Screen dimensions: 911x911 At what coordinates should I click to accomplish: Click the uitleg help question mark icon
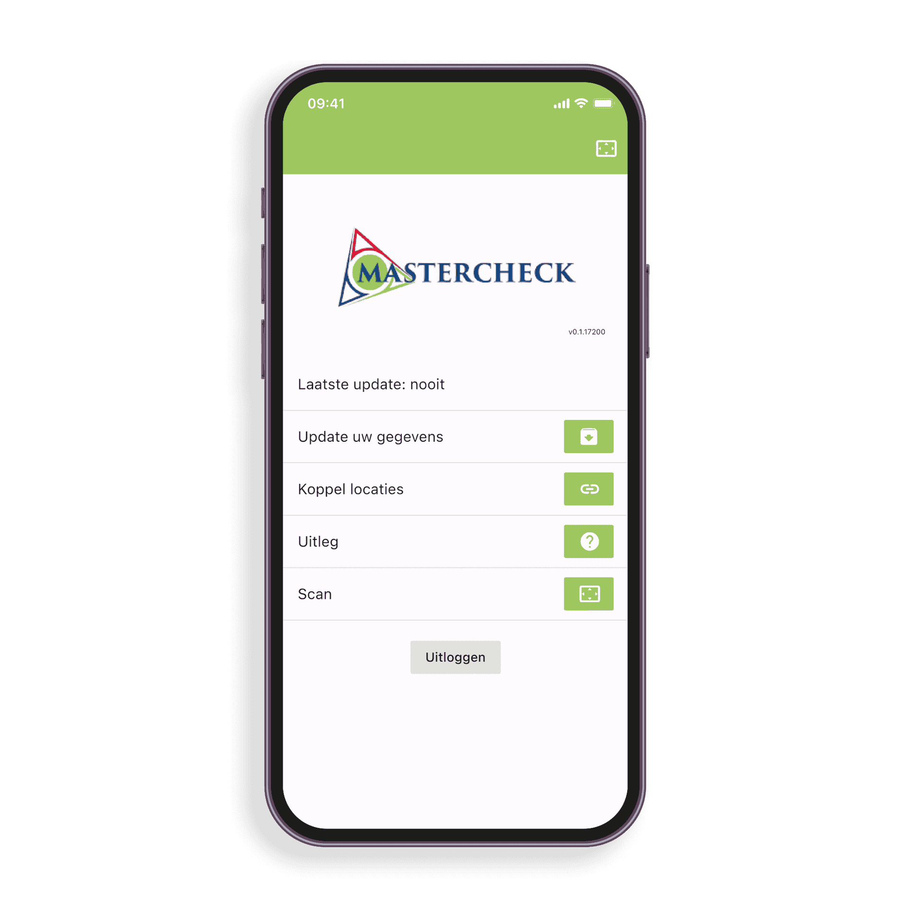(x=589, y=539)
